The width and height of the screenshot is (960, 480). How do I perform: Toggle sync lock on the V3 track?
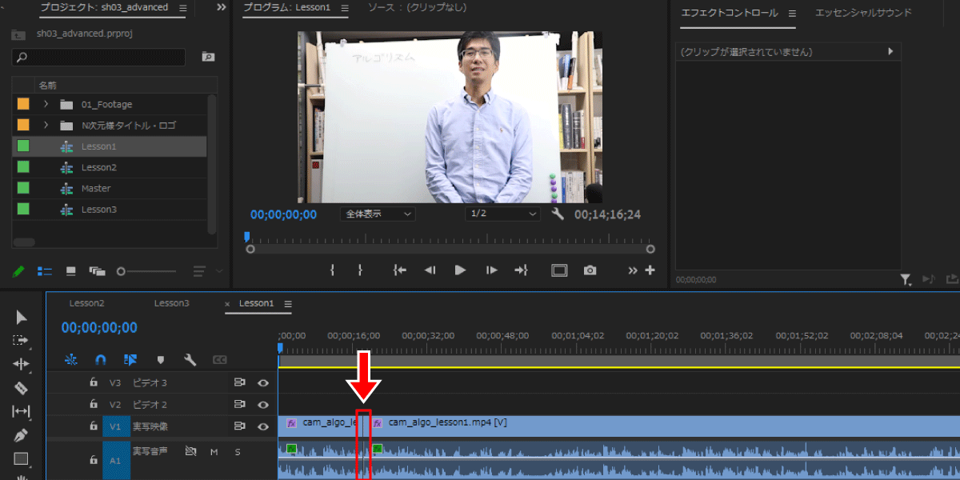pyautogui.click(x=238, y=383)
